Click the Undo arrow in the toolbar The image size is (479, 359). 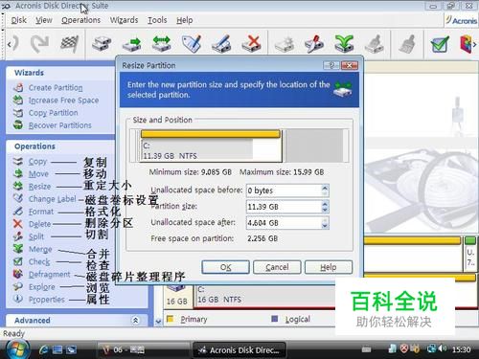[x=15, y=44]
